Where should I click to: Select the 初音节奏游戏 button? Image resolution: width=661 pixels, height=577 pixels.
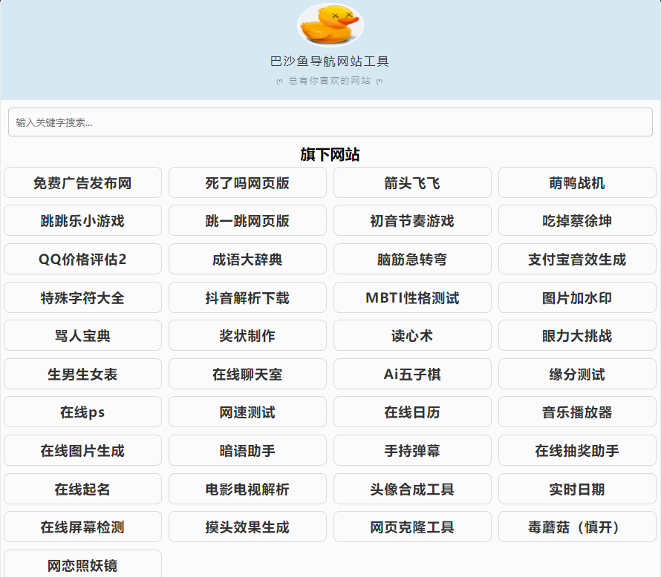point(412,221)
